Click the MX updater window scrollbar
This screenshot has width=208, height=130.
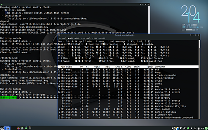[x=149, y=20]
